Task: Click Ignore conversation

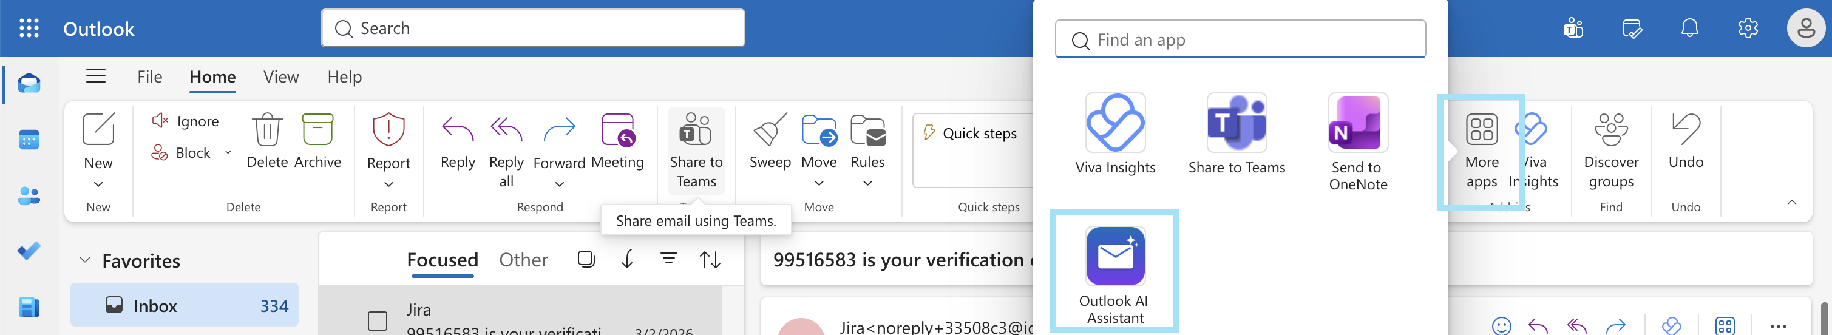Action: 186,121
